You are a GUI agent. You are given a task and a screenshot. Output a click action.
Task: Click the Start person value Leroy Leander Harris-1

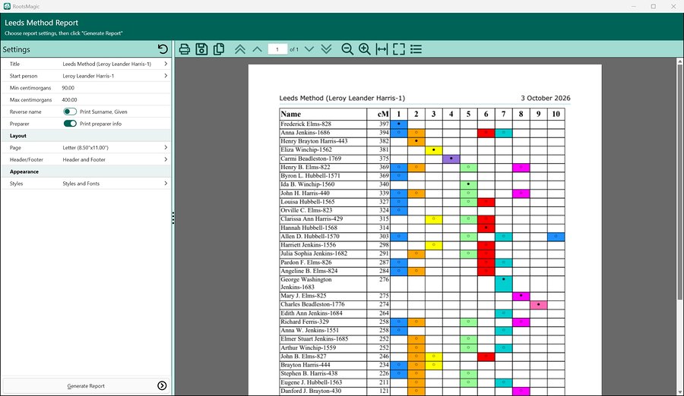click(x=88, y=76)
